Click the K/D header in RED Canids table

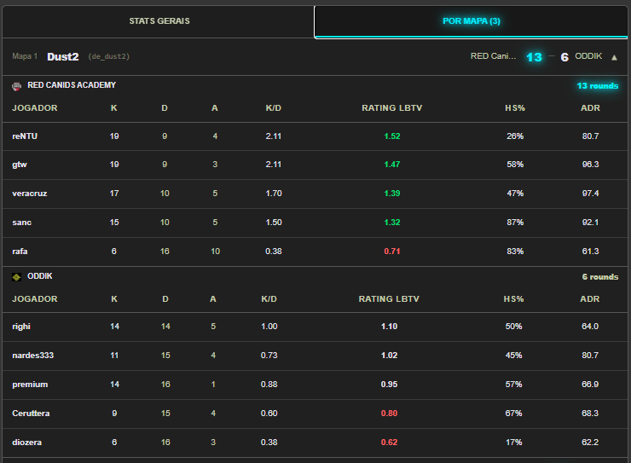point(273,108)
